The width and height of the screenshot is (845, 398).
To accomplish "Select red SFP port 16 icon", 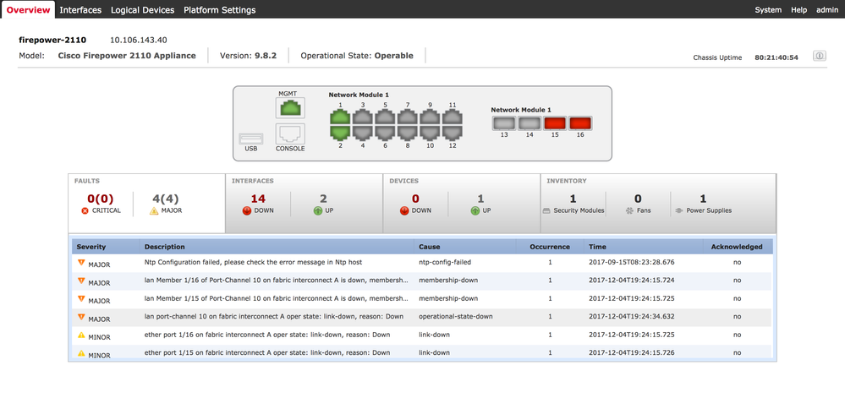I will pos(580,123).
